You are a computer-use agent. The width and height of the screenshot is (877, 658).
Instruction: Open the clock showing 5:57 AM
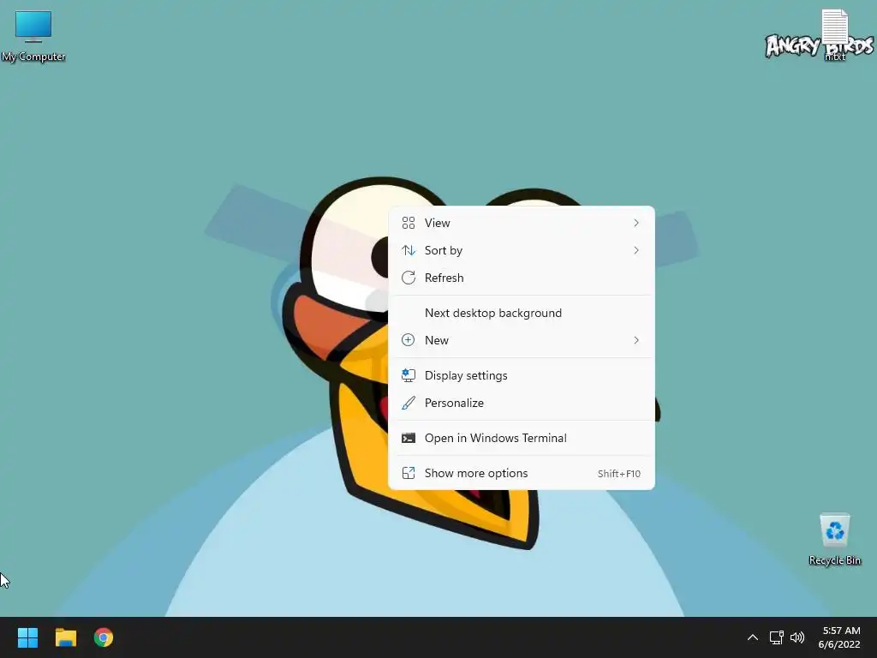tap(839, 637)
